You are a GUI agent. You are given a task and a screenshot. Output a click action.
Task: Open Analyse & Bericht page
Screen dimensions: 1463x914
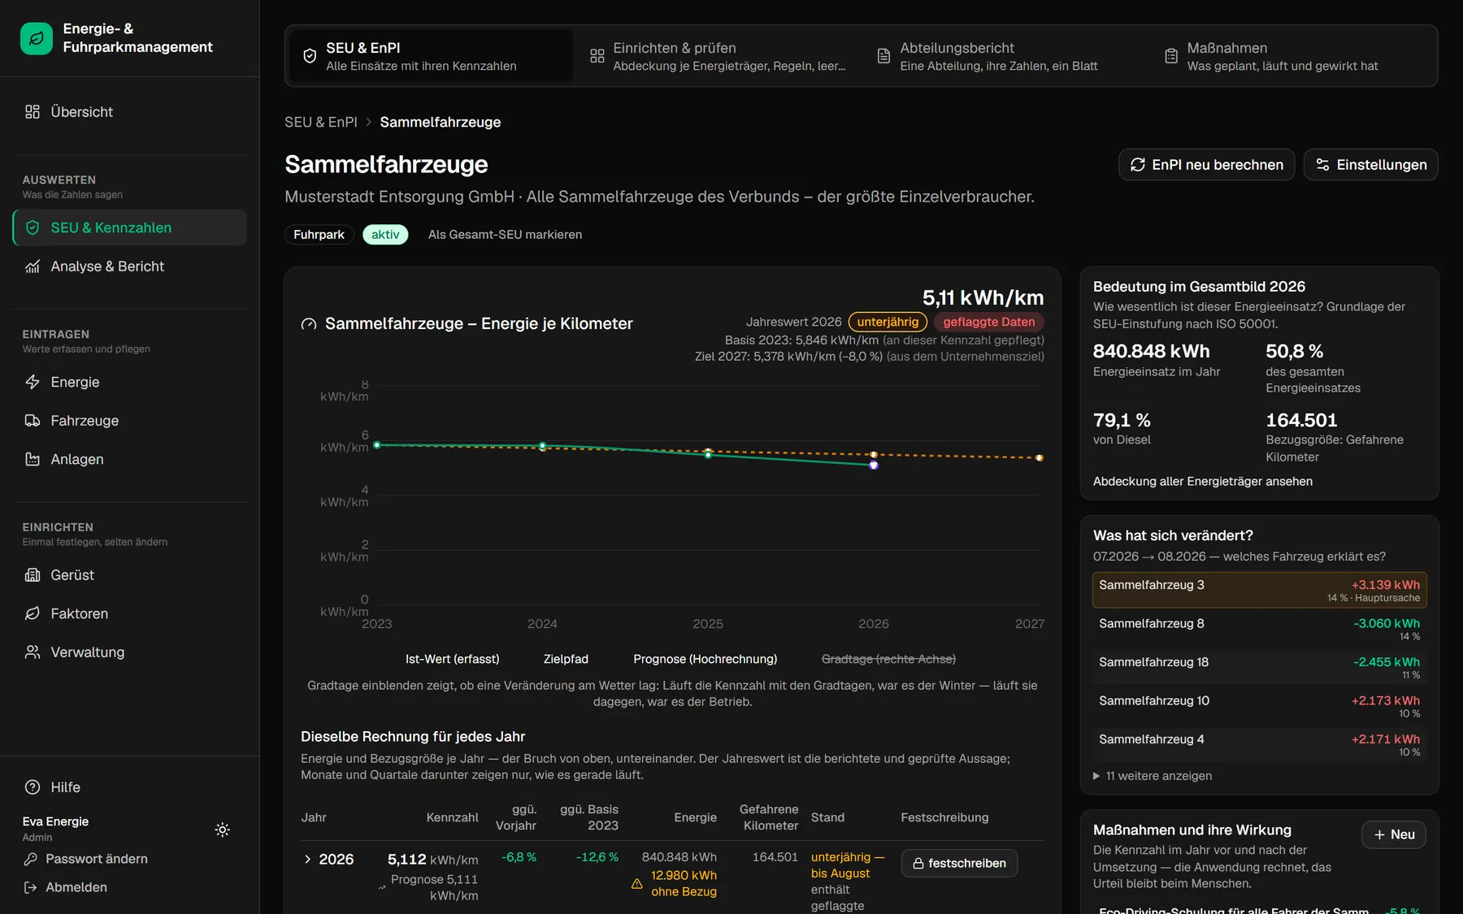pyautogui.click(x=130, y=266)
